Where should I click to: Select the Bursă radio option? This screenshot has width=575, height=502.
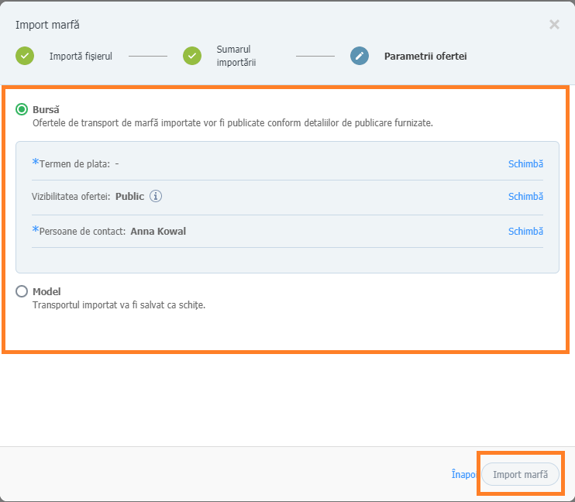[x=22, y=109]
